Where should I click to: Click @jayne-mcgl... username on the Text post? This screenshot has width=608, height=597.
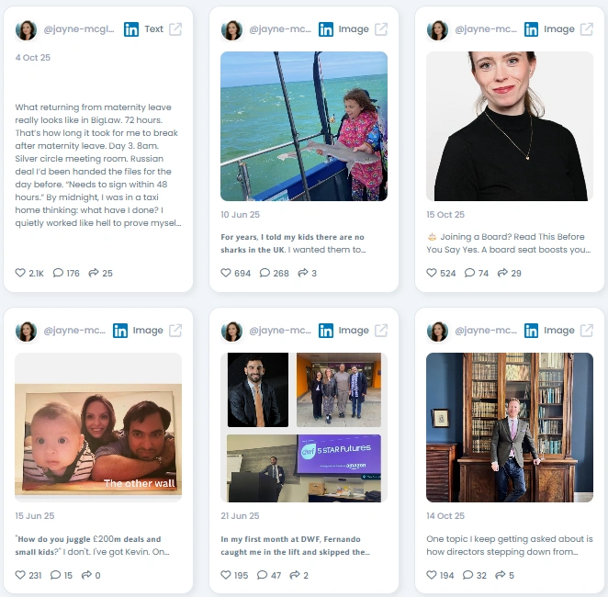(x=79, y=29)
